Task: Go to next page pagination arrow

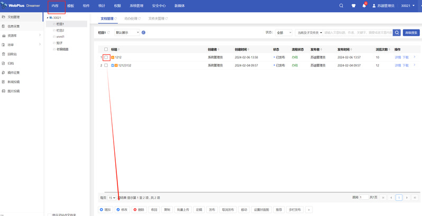Action: coord(407,198)
